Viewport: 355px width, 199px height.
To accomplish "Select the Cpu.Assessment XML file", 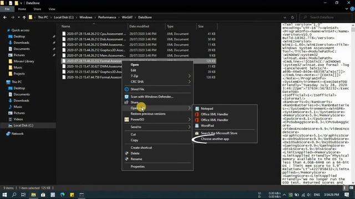I will 139,34.
